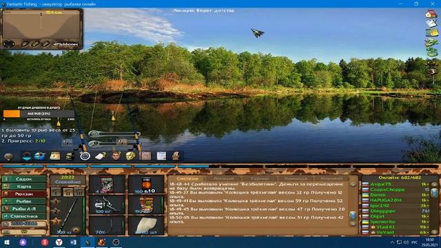
Task: Select rod slot II
Action: (68, 192)
